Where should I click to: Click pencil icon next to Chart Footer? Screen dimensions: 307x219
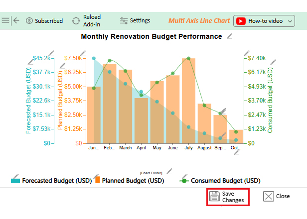(x=169, y=171)
